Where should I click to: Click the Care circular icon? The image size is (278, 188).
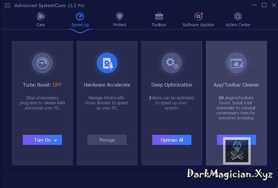(x=40, y=16)
